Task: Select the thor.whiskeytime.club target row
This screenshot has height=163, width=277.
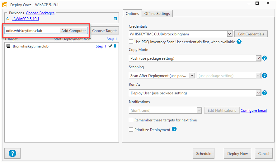Action: [62, 46]
